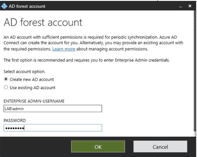Click the title bar text AD forest account
Viewport: 197px width, 157px height.
[27, 6]
